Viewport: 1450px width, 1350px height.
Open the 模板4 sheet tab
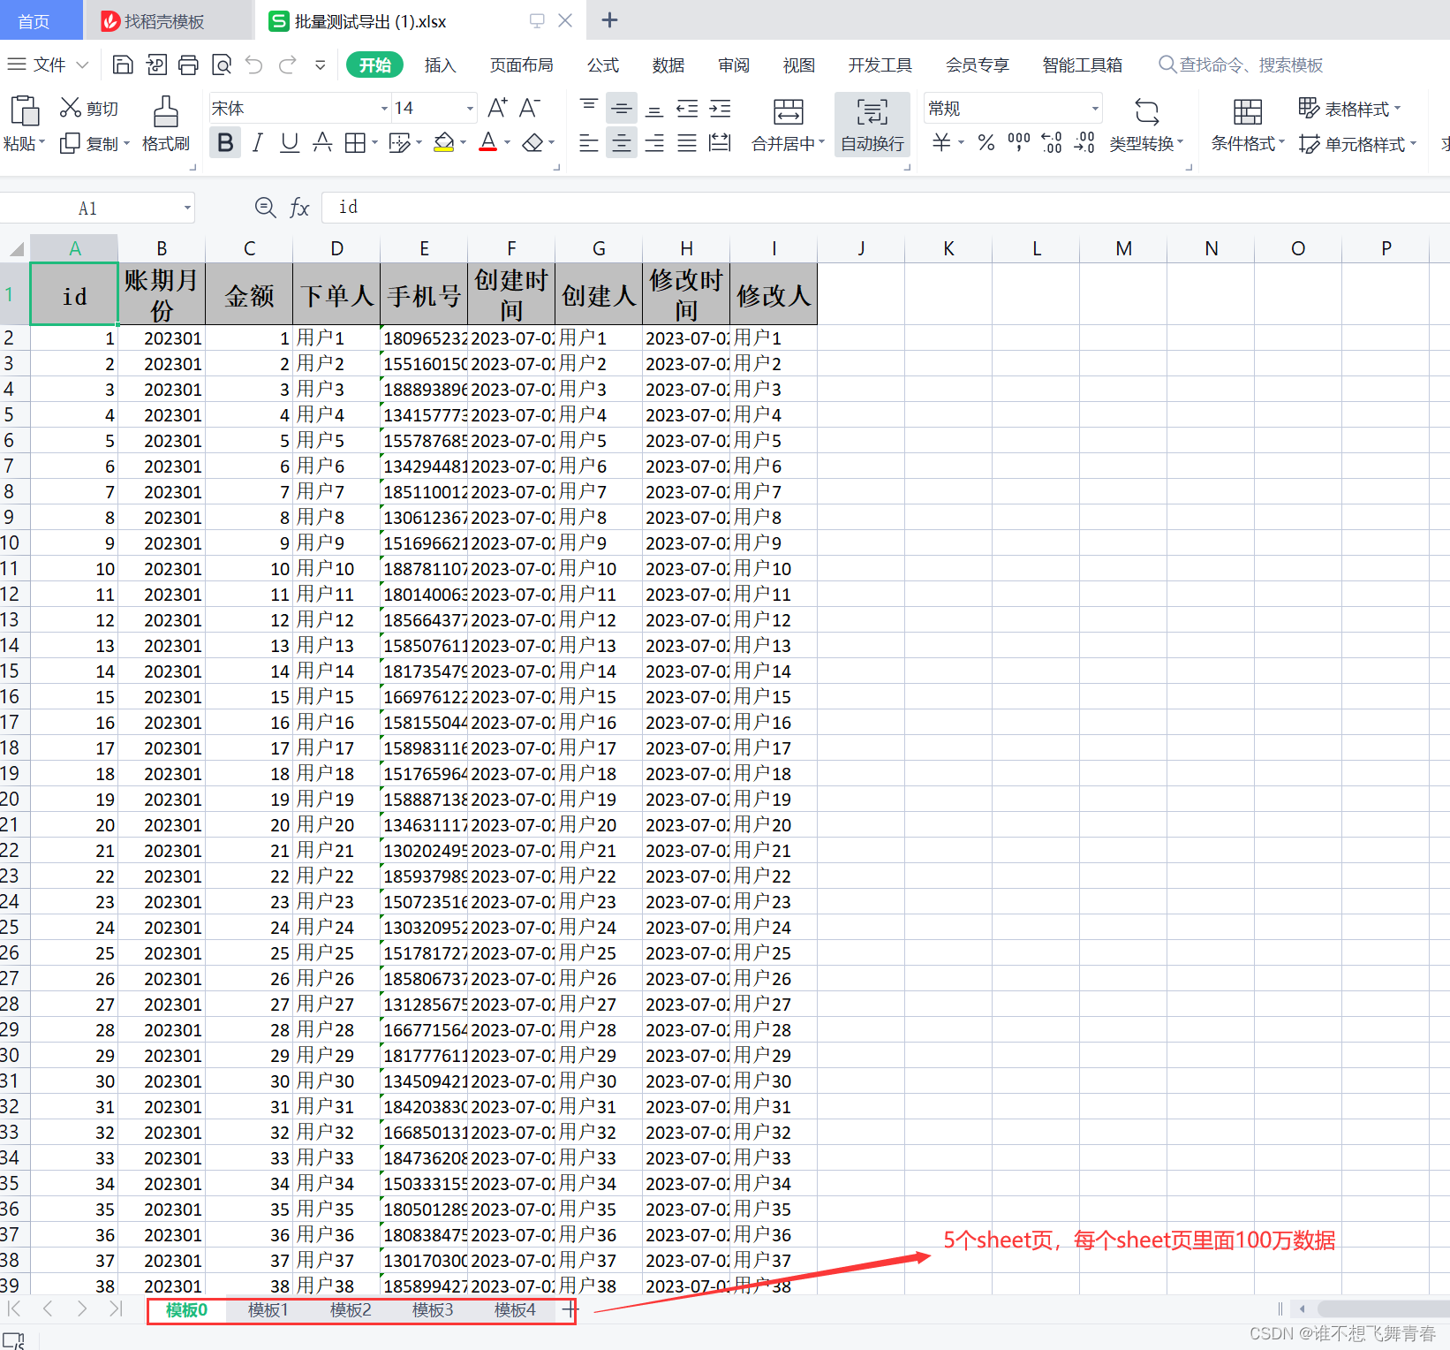click(515, 1310)
